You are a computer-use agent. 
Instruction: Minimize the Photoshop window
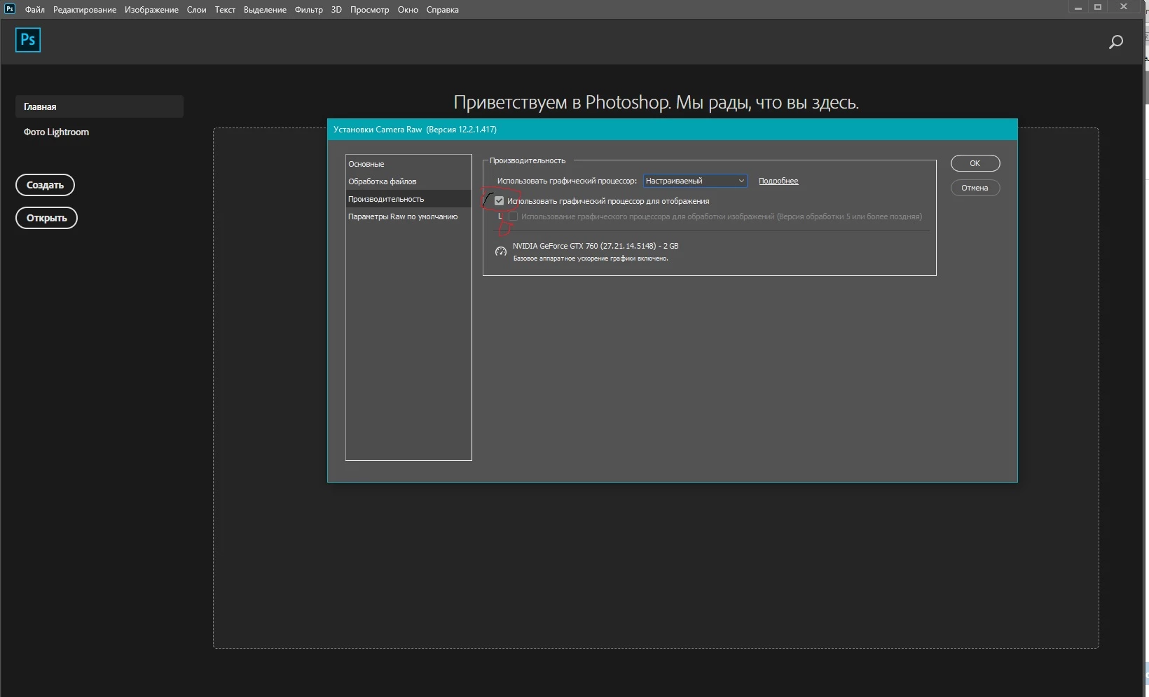pyautogui.click(x=1078, y=7)
